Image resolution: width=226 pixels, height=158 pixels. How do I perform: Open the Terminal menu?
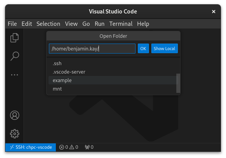[x=121, y=24]
